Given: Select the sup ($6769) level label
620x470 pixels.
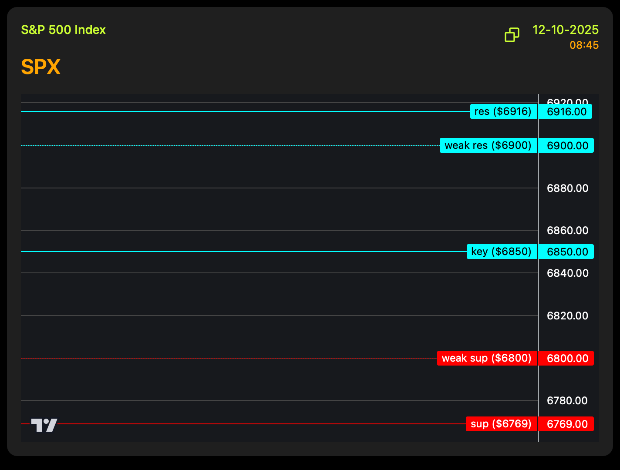Looking at the screenshot, I should coord(501,424).
